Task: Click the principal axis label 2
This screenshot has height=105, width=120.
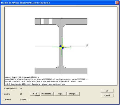Action: [x=71, y=47]
